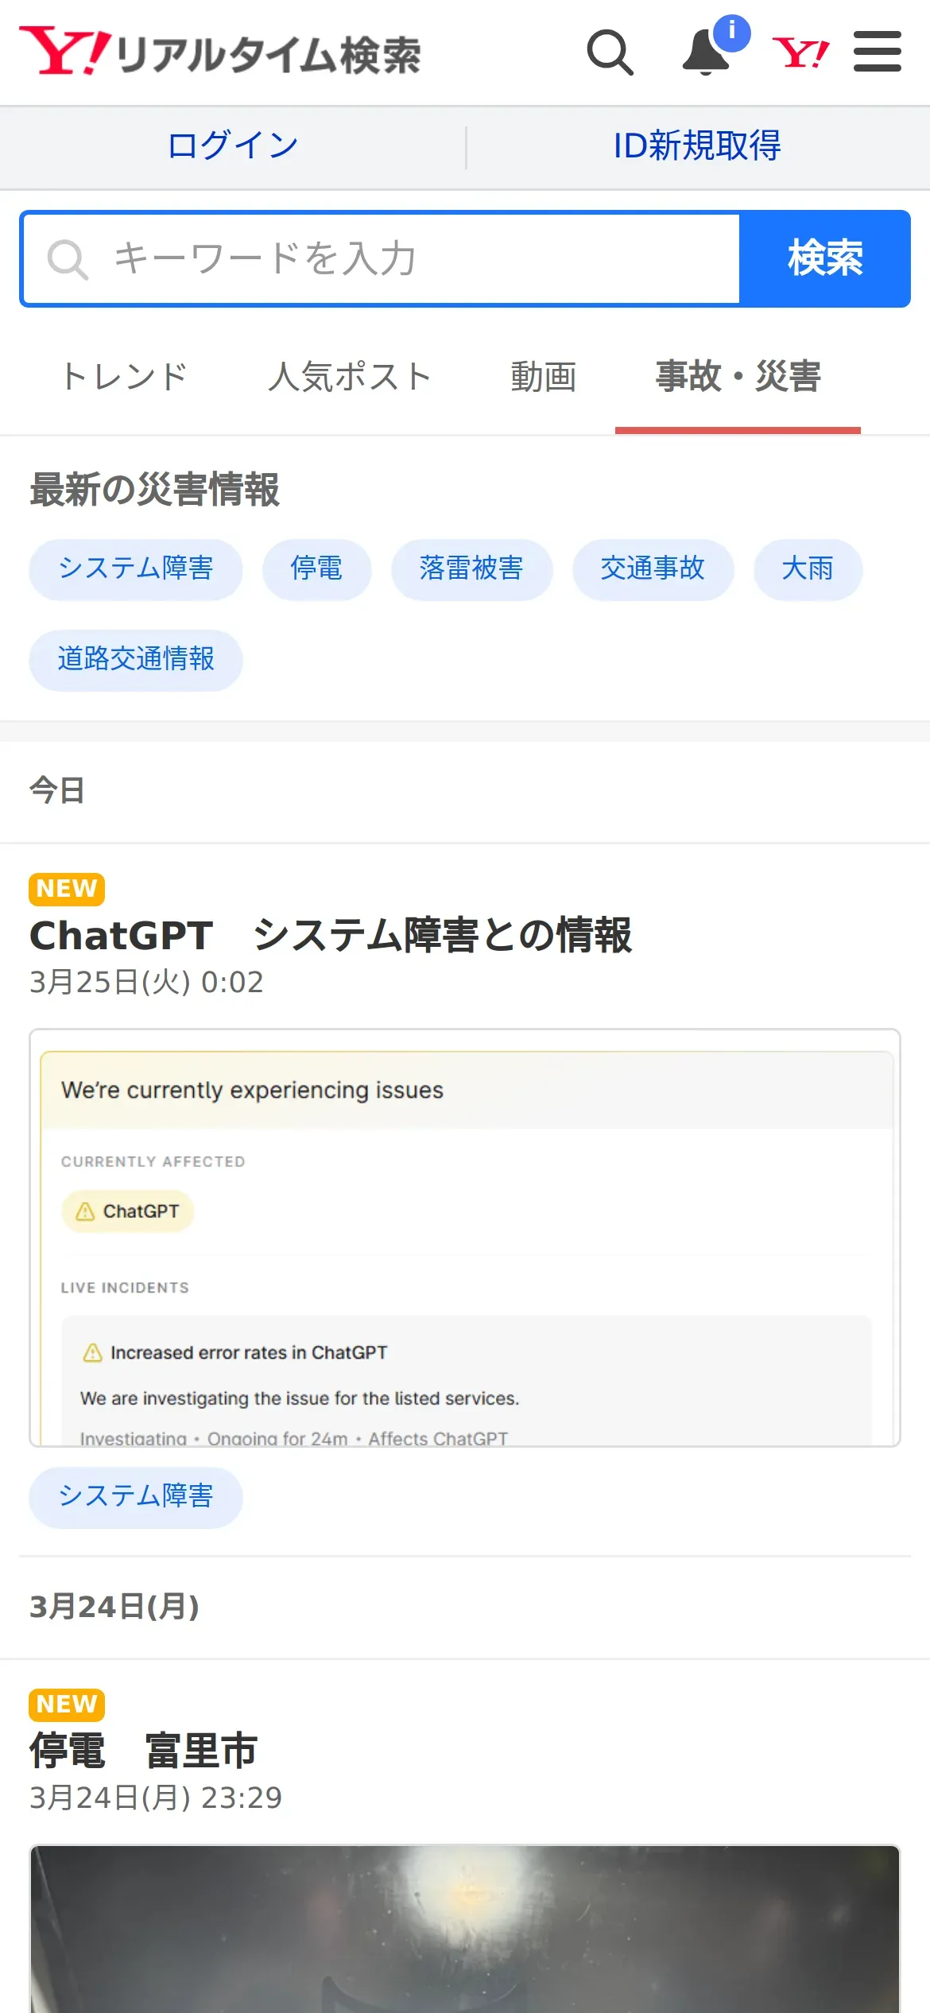This screenshot has width=930, height=2013.
Task: Click the blue 検索 button
Action: (x=825, y=258)
